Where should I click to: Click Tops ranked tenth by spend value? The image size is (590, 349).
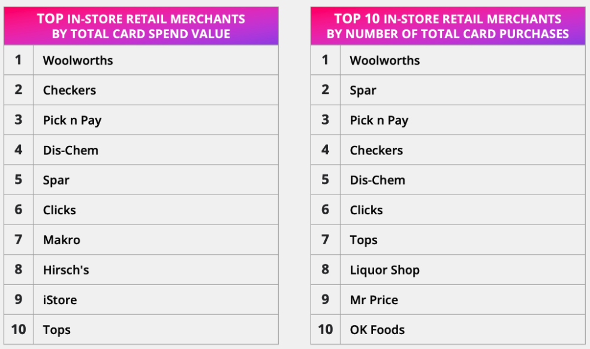(x=57, y=330)
